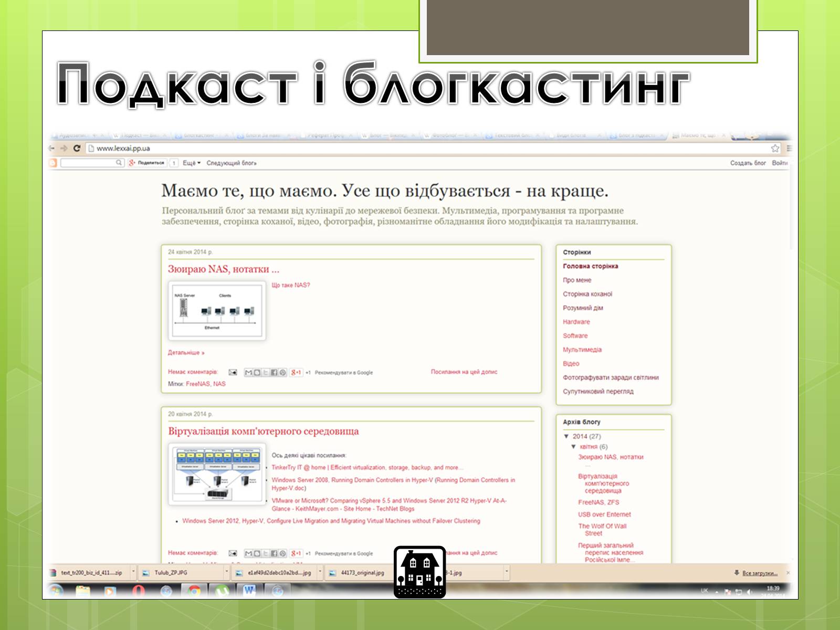The width and height of the screenshot is (840, 630).
Task: Open Chrome in the Windows taskbar
Action: tap(194, 591)
